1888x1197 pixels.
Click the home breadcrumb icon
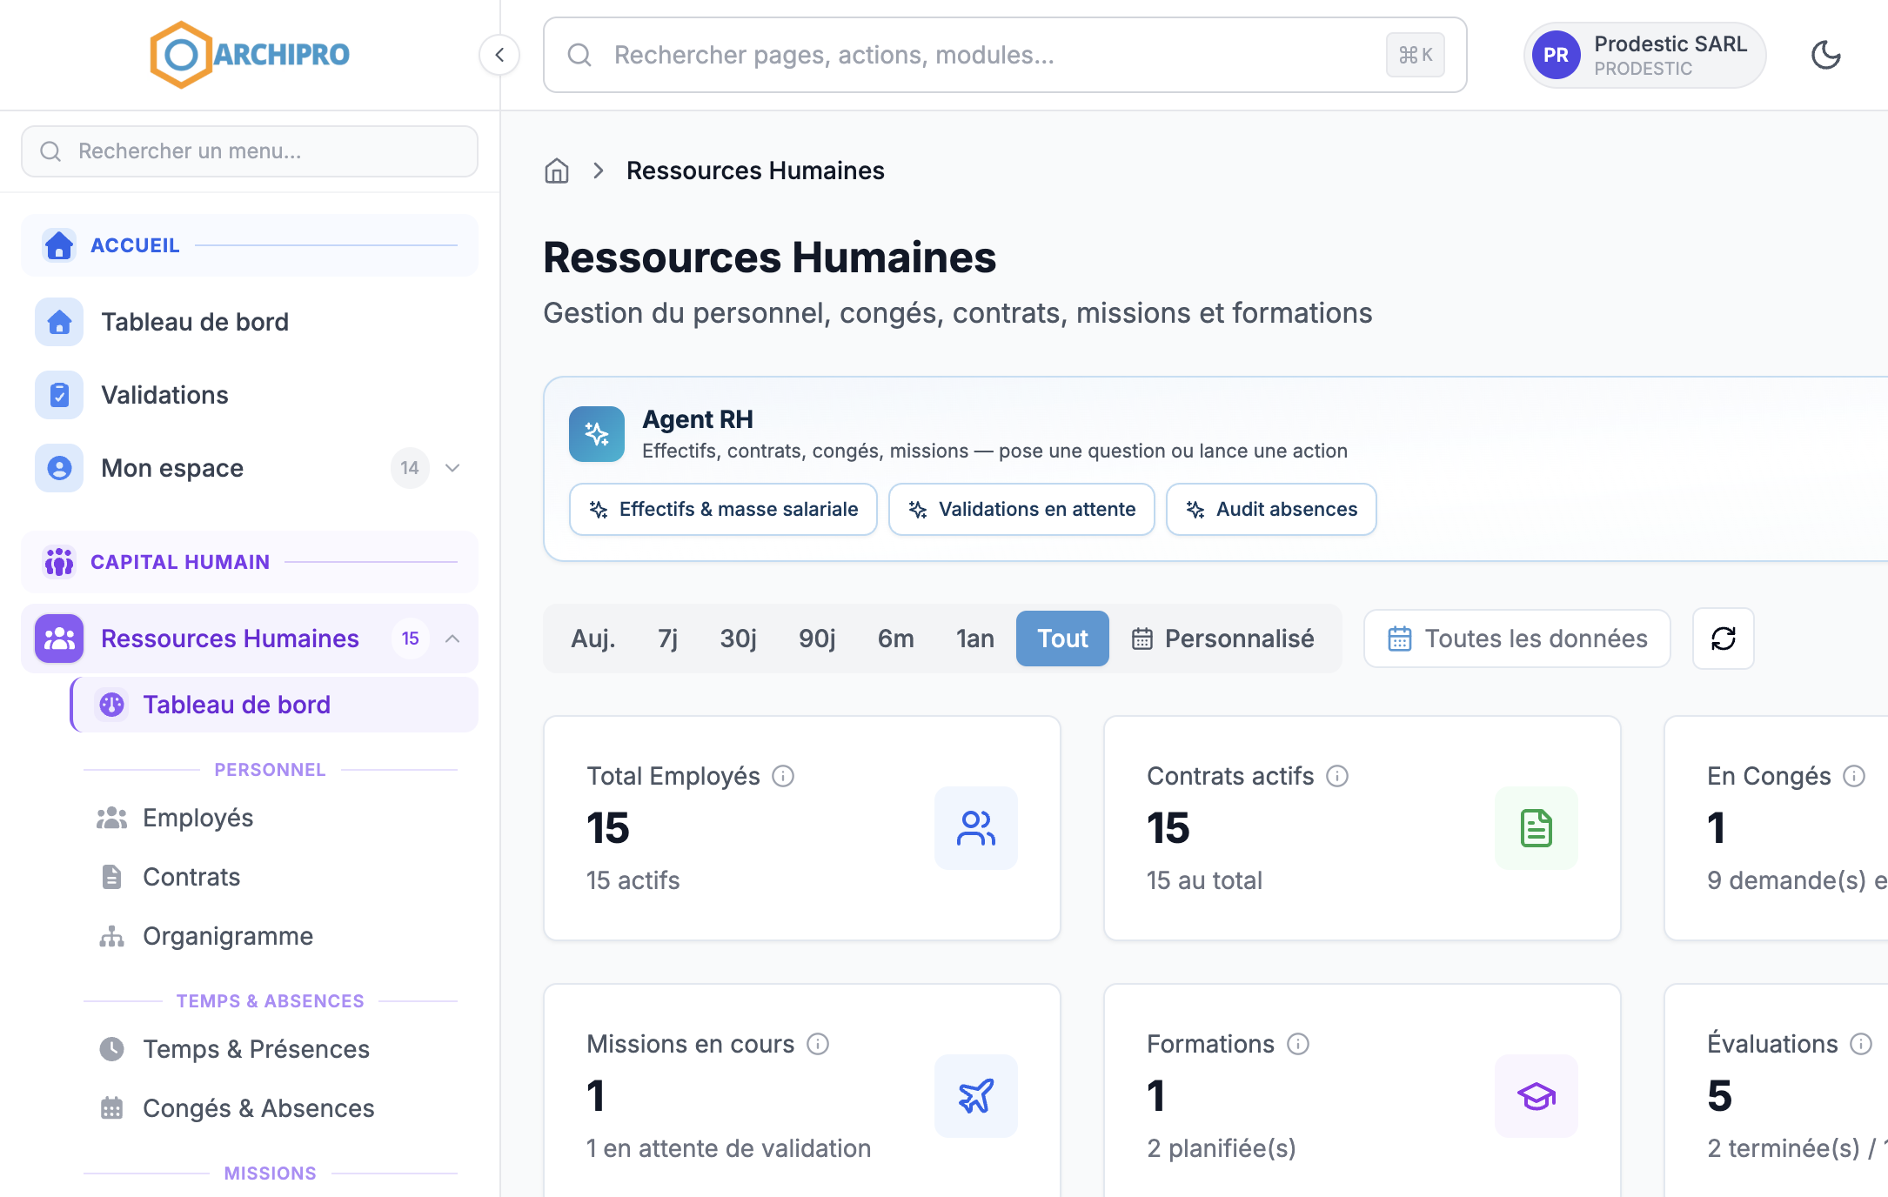[x=557, y=171]
